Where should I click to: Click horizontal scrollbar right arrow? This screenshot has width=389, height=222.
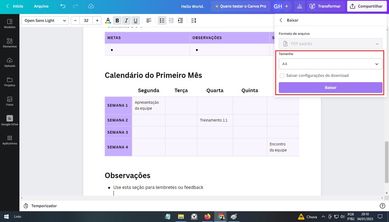(382, 198)
